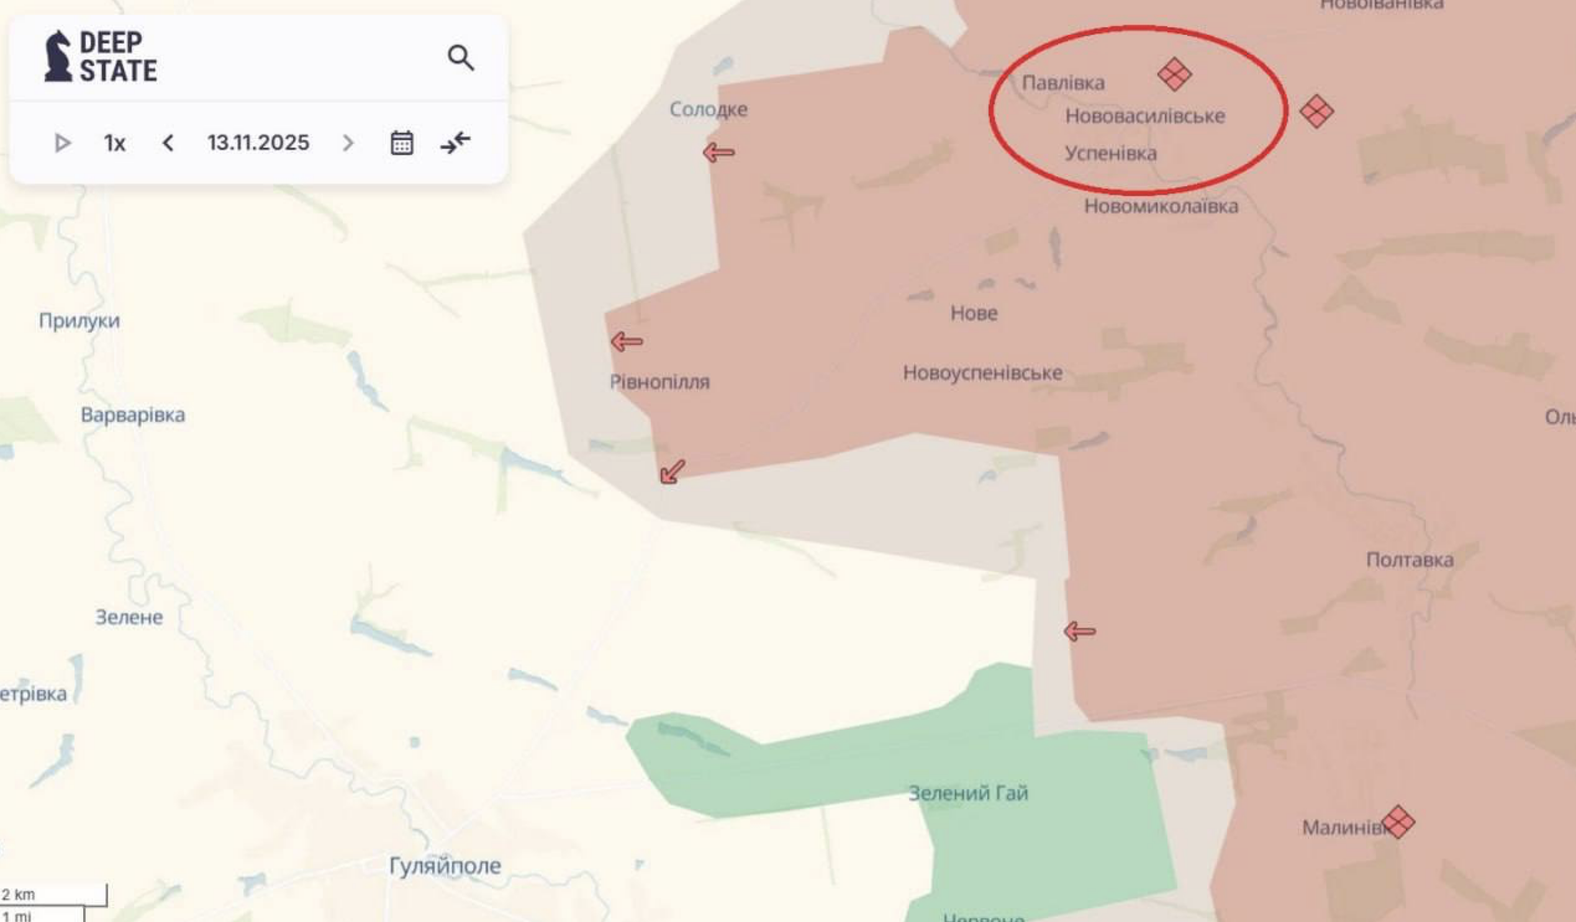Click the Гуляйполе town label
Screen dimensions: 1576x922
445,866
